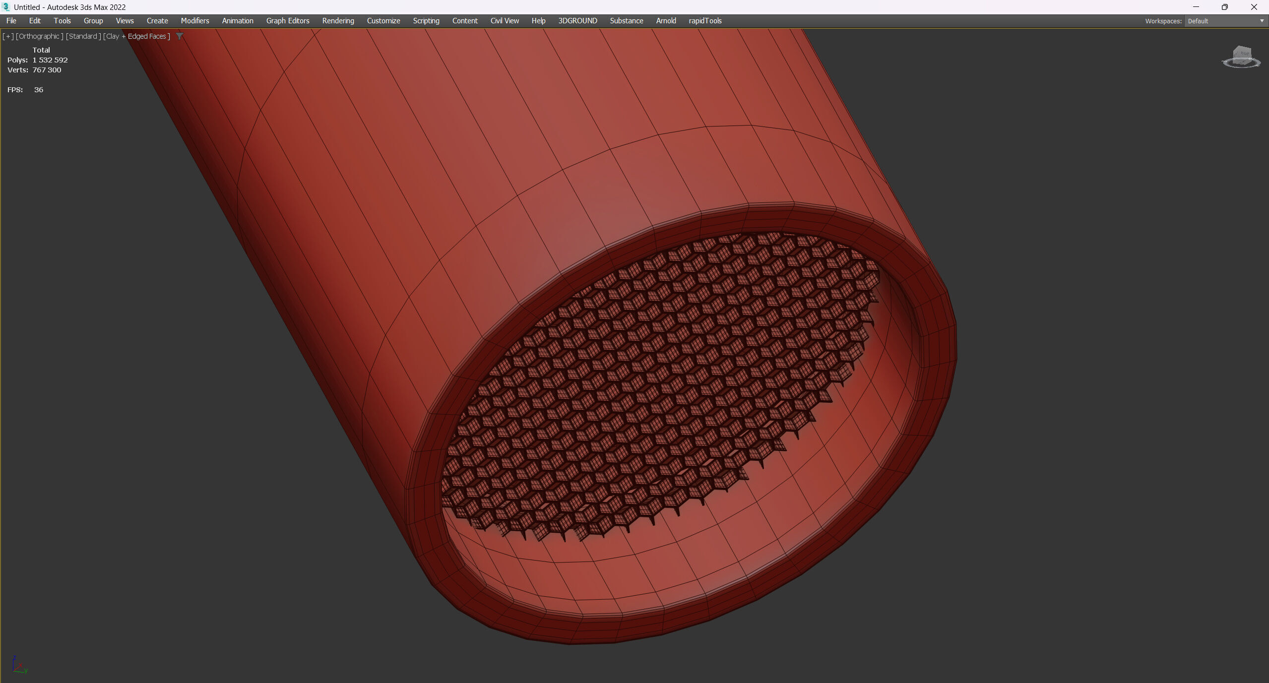The width and height of the screenshot is (1269, 683).
Task: Open the Group menu
Action: 93,21
